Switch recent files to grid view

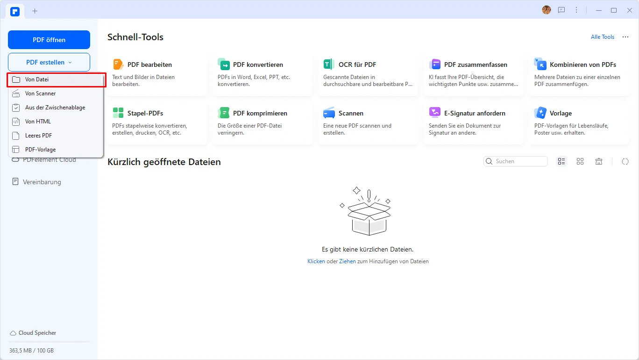580,161
